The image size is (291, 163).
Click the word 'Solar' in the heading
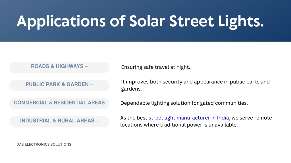click(x=147, y=21)
